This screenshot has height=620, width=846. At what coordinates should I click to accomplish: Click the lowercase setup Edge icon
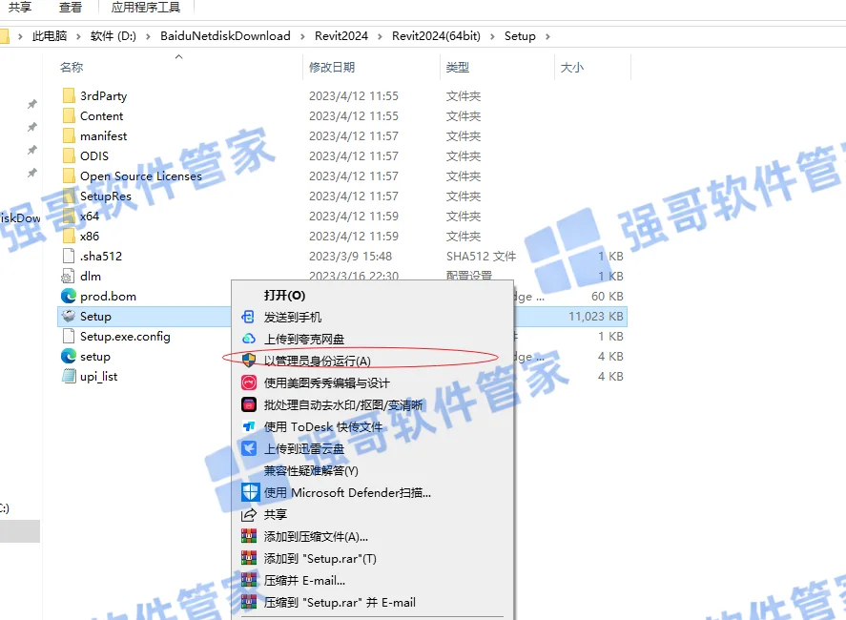[x=69, y=356]
